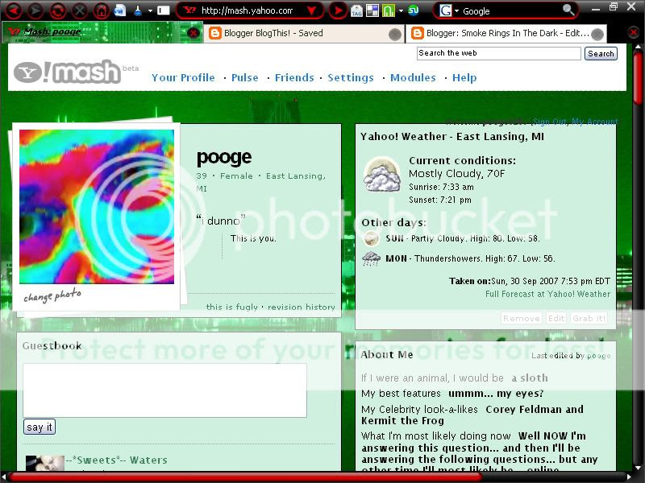The width and height of the screenshot is (645, 483).
Task: Click the MON thundershowers icon
Action: [371, 258]
